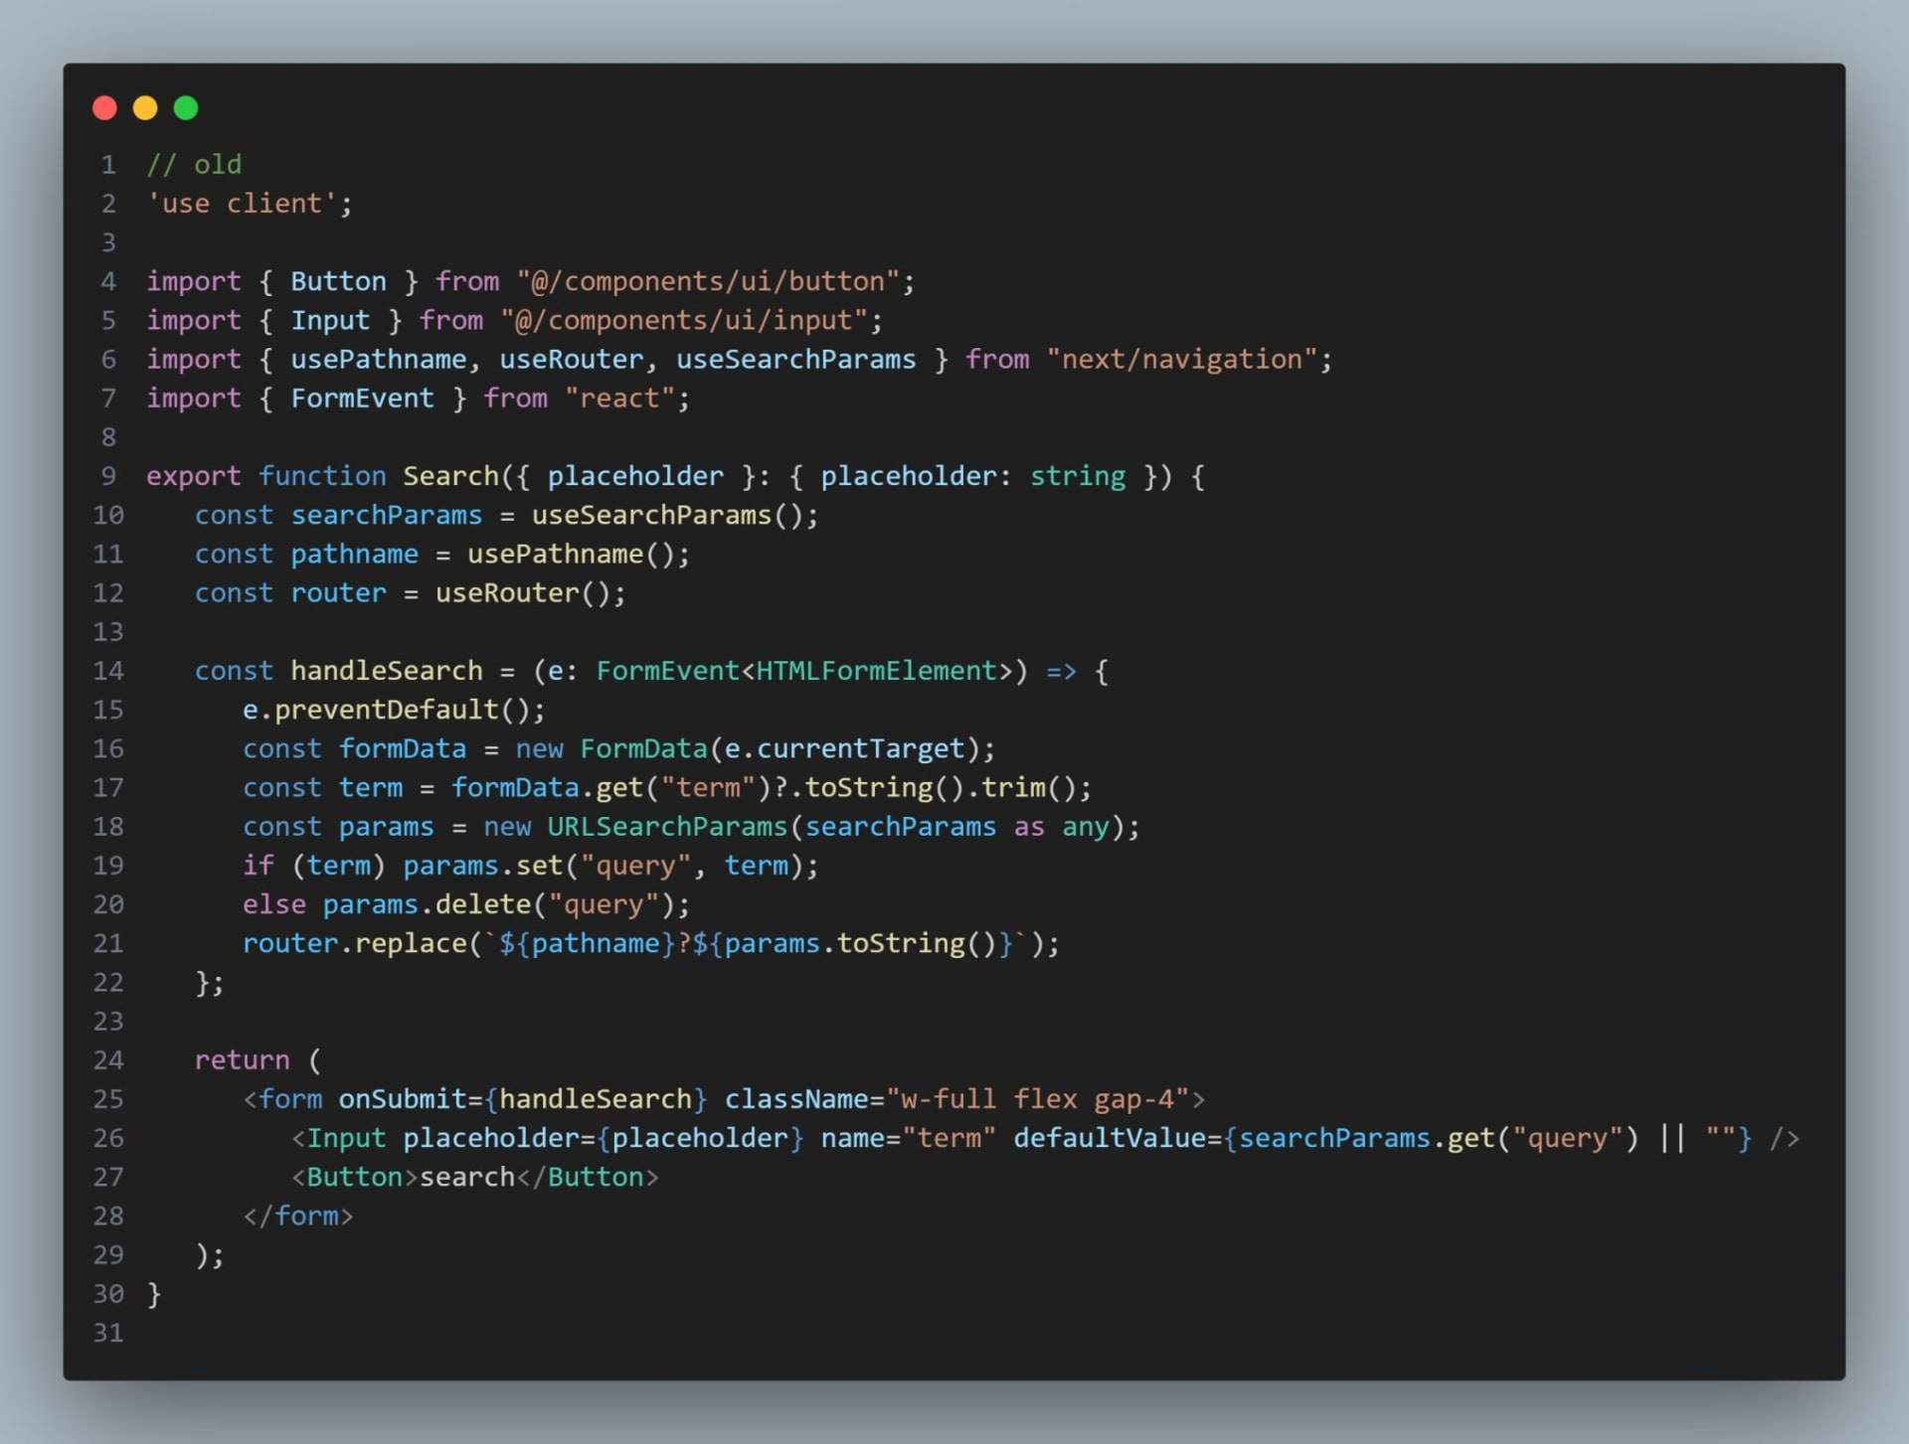Click the closing '</form>' tag on line 28
1909x1444 pixels.
point(298,1215)
